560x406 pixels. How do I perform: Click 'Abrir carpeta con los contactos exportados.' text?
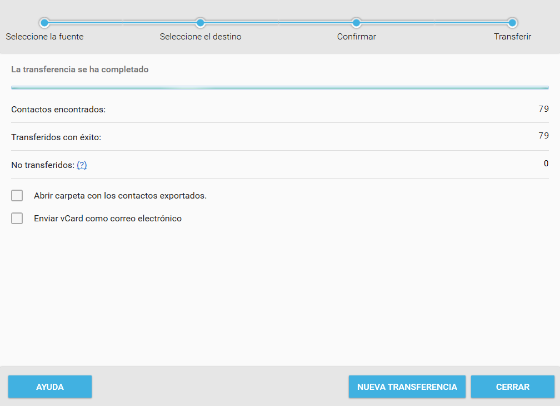(x=121, y=196)
